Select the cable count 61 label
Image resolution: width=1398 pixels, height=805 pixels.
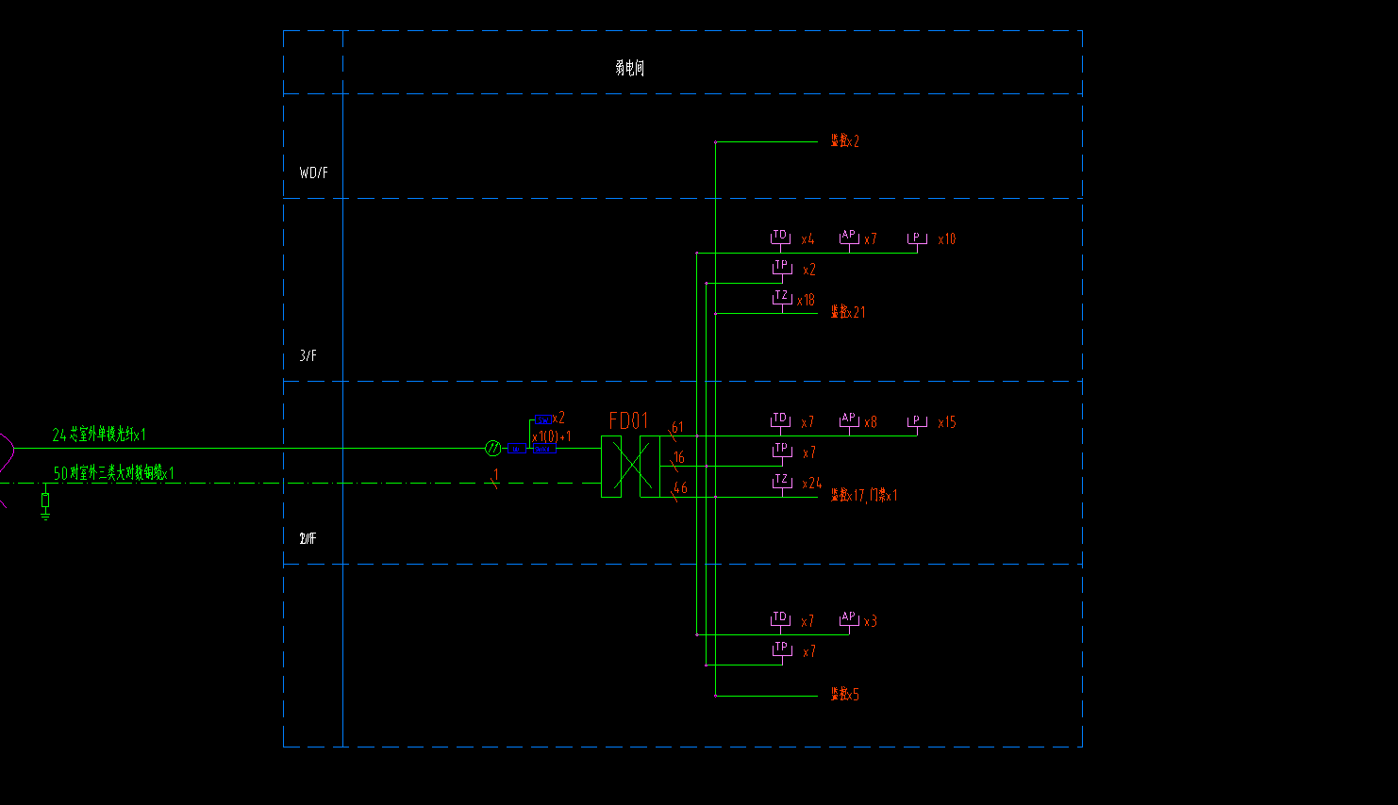coord(677,427)
